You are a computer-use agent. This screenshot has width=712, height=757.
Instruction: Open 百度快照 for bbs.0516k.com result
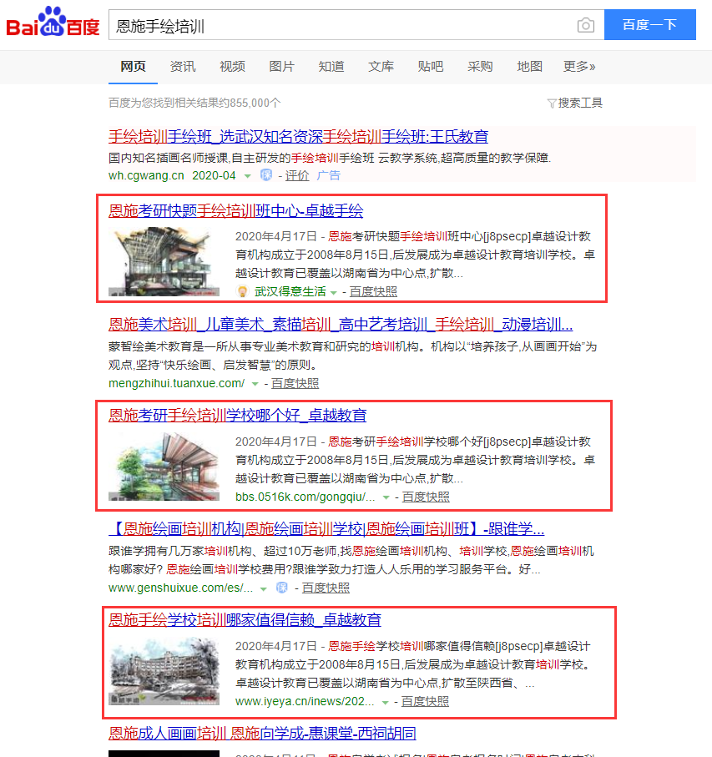click(426, 497)
